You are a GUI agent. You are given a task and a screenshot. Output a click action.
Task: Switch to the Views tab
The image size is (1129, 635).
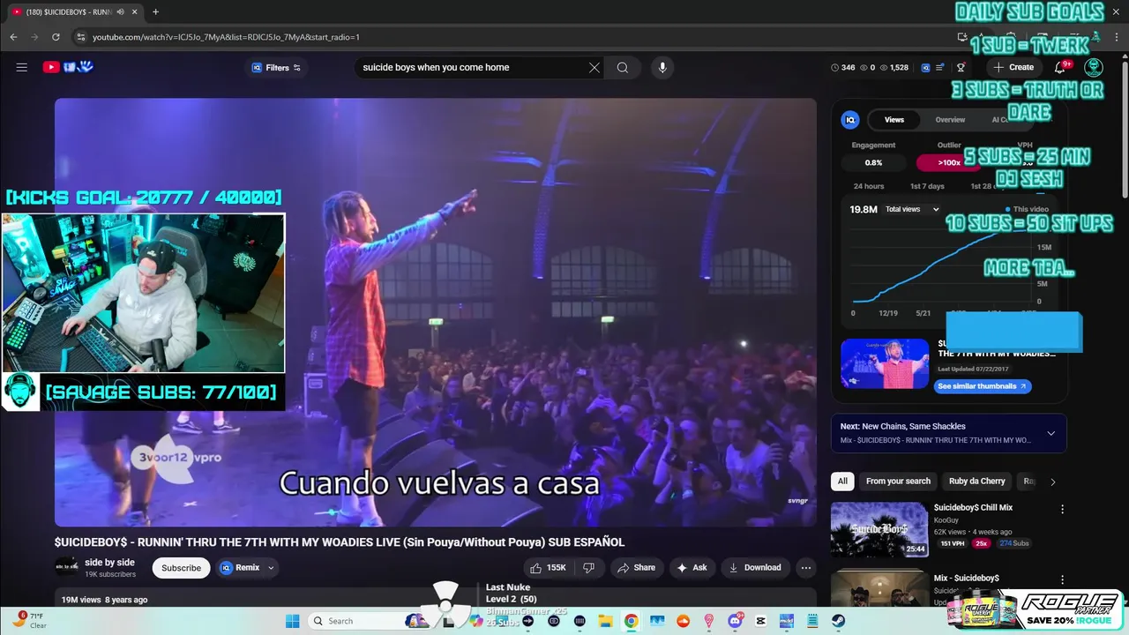tap(894, 120)
